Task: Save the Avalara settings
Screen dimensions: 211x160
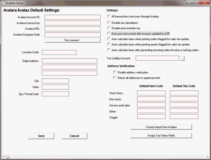Action: coord(41,136)
